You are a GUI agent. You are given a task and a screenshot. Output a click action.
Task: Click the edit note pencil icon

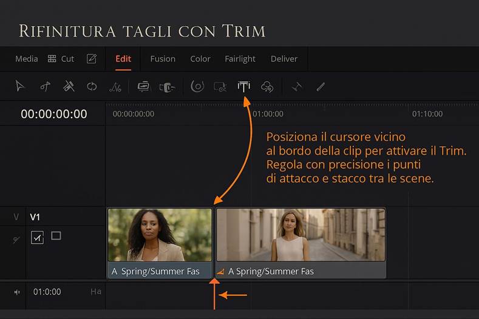[91, 59]
